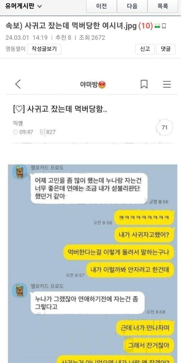181x363 pixels.
Task: Report the post with 신고
Action: point(145,49)
